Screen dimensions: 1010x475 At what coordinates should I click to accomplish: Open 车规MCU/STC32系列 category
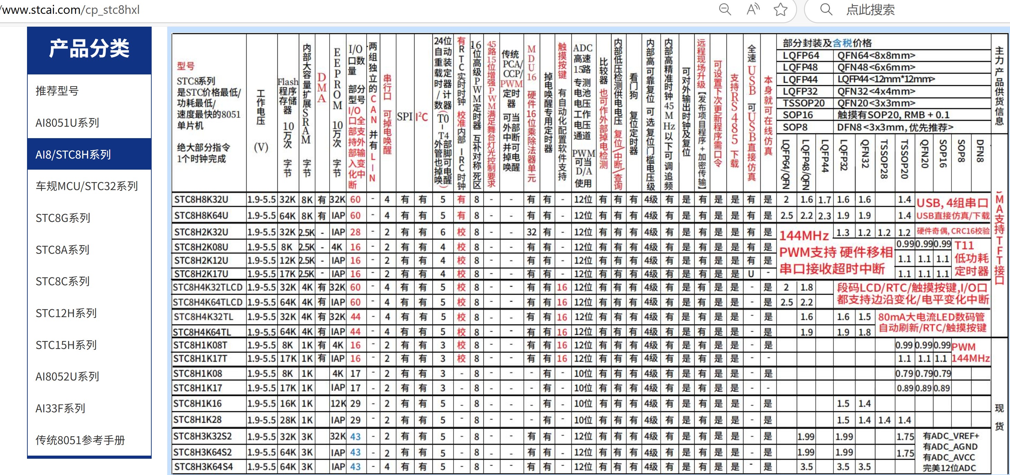click(x=87, y=186)
